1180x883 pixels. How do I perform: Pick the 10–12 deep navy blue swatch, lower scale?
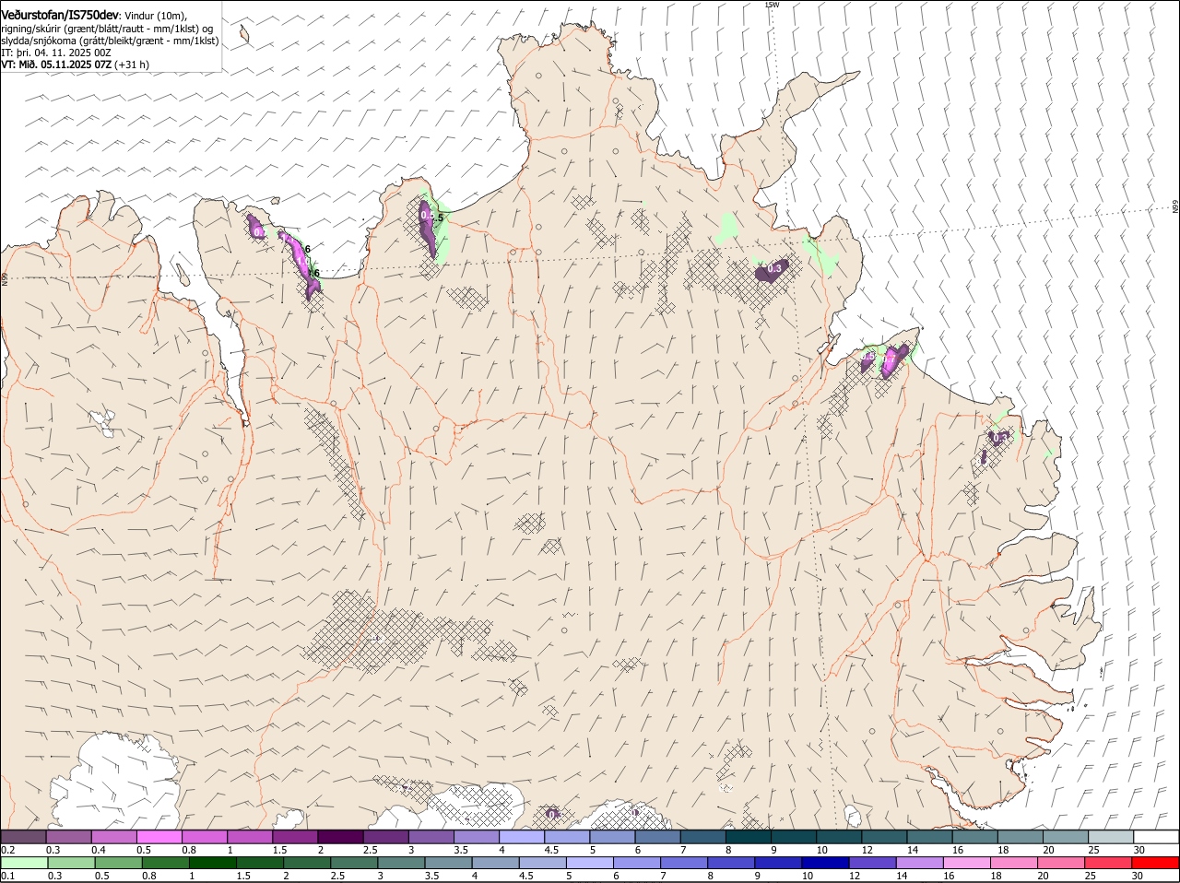825,864
